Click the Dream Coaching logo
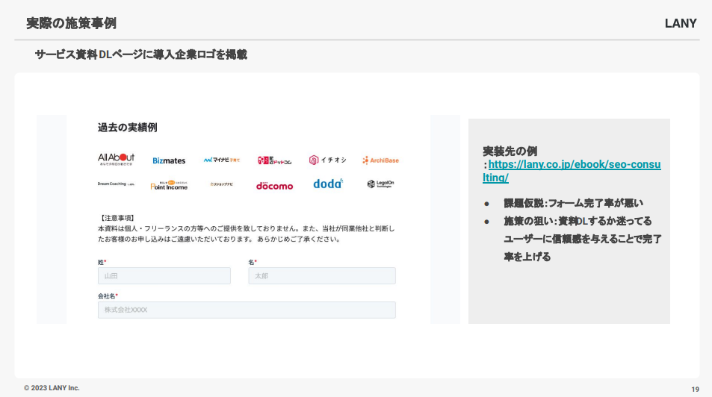712x397 pixels. tap(116, 184)
